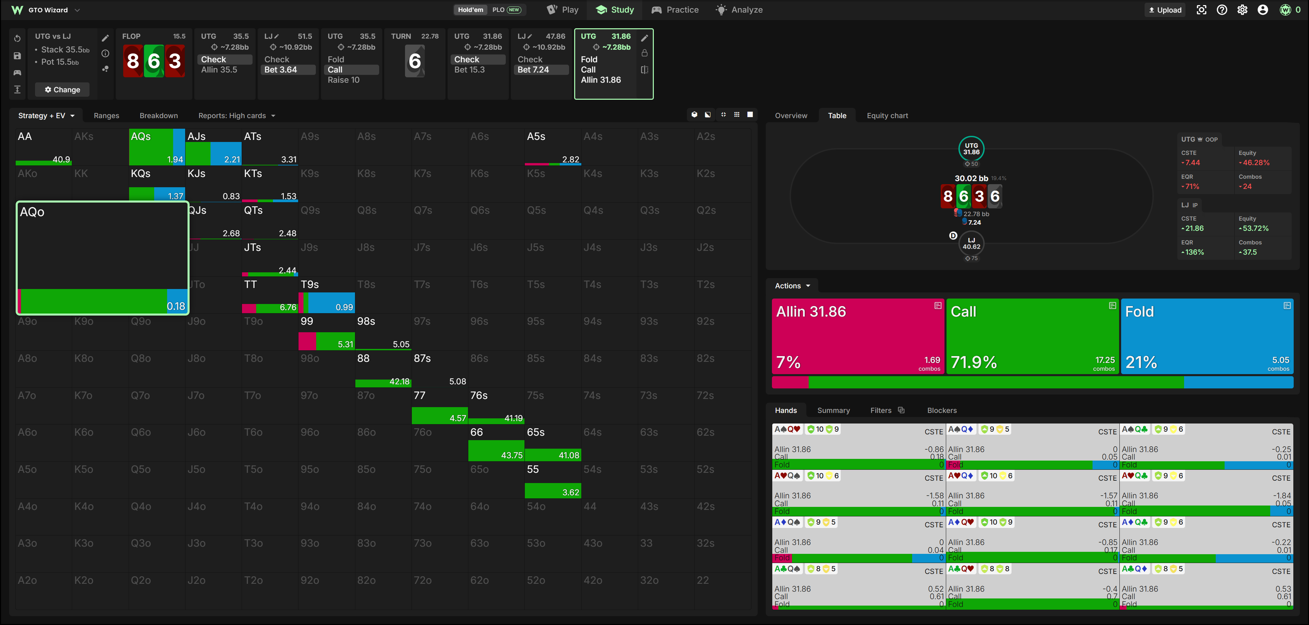Open the Strategy + EV dropdown
The image size is (1309, 625).
click(46, 115)
